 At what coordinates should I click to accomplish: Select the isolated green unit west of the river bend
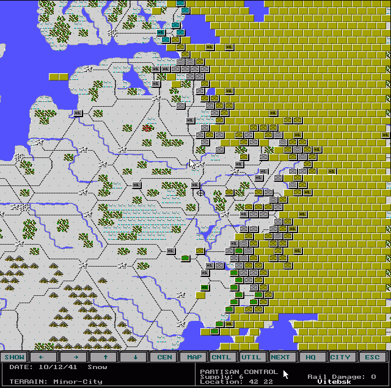(185, 258)
